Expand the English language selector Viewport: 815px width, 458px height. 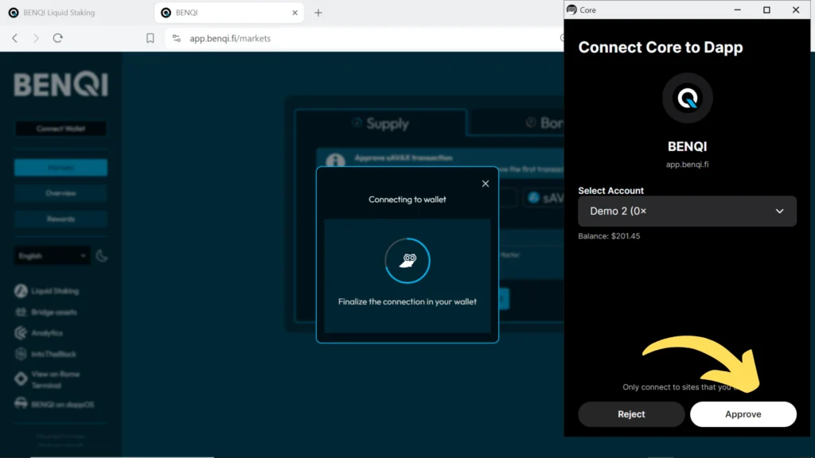coord(53,256)
